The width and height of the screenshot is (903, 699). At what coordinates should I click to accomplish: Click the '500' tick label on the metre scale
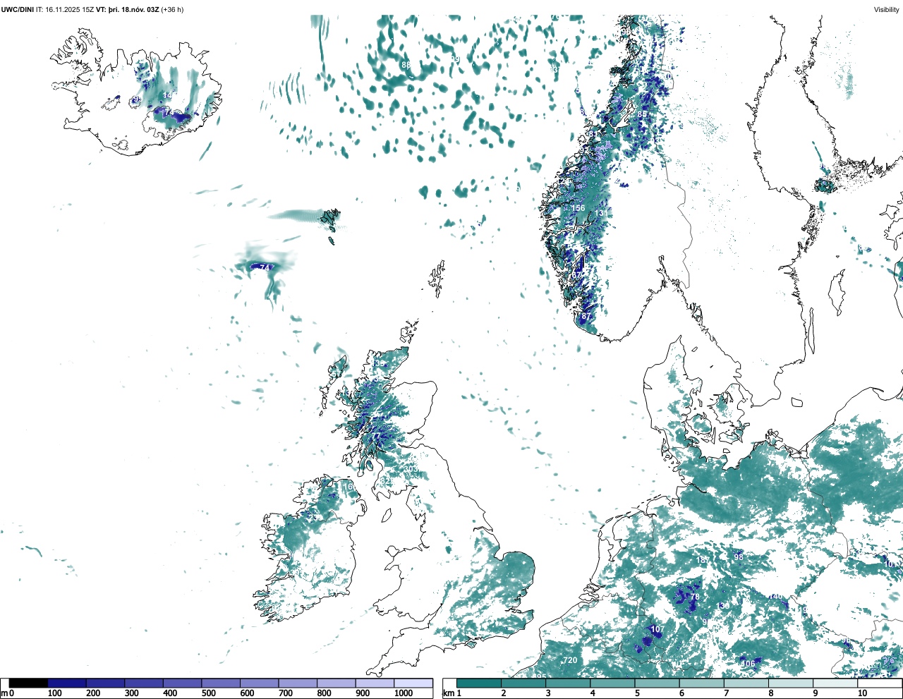pos(209,693)
